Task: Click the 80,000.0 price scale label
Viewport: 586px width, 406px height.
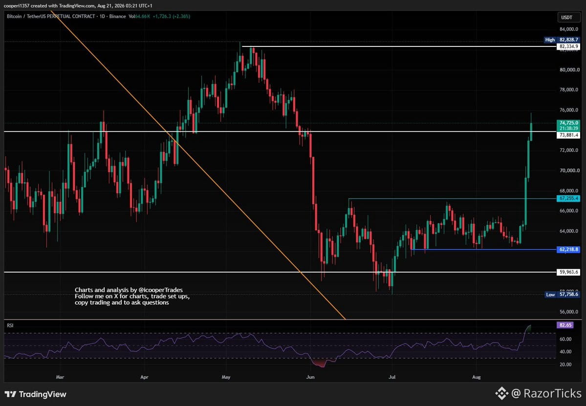Action: 569,69
